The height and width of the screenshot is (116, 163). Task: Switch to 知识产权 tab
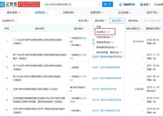click(x=153, y=12)
